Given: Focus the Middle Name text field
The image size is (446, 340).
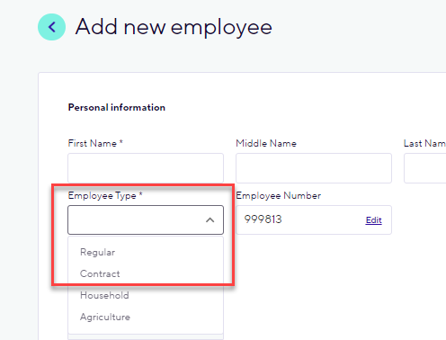Looking at the screenshot, I should (x=314, y=168).
